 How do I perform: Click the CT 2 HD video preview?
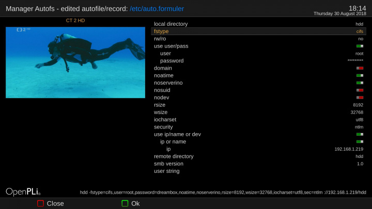[x=75, y=62]
